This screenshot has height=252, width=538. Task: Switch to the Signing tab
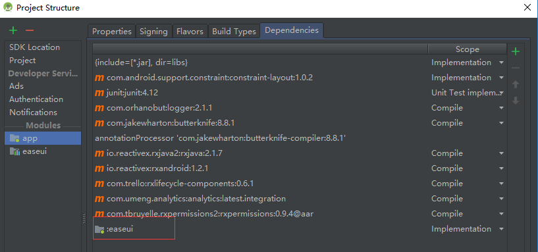(x=153, y=31)
